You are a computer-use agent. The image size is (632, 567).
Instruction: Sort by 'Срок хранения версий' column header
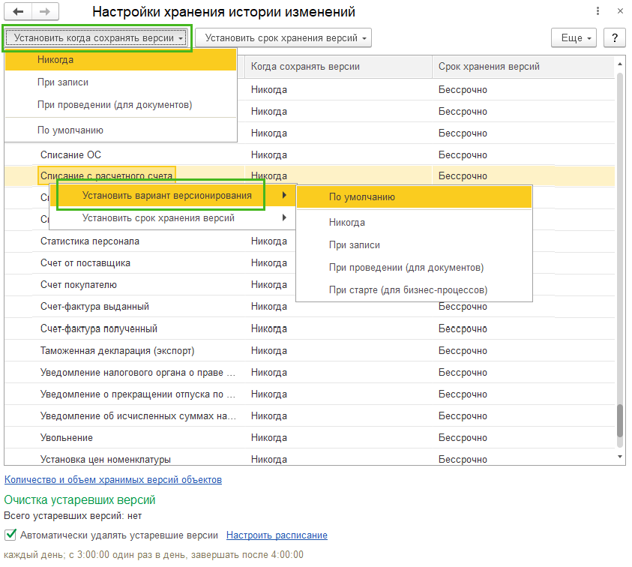[x=523, y=67]
